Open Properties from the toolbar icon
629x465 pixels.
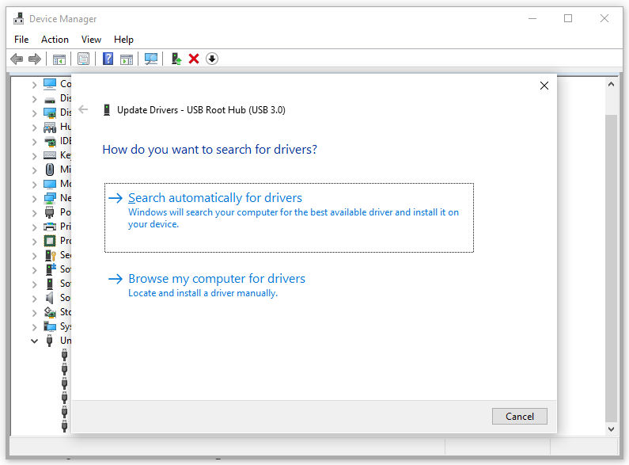[83, 59]
